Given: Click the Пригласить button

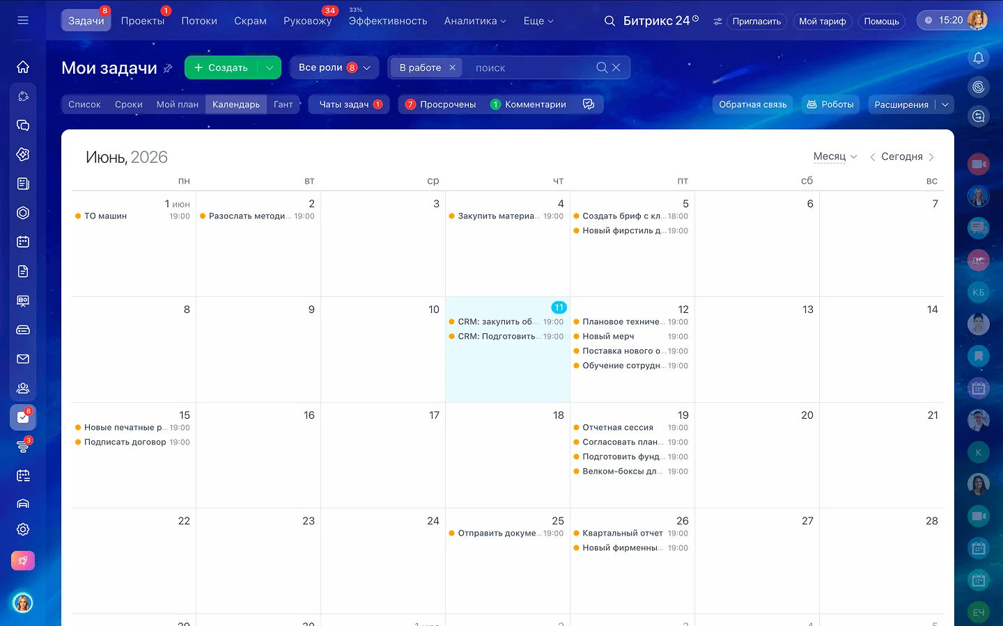Looking at the screenshot, I should 756,22.
